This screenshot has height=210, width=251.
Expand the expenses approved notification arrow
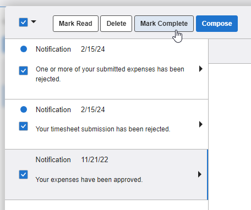tap(200, 174)
